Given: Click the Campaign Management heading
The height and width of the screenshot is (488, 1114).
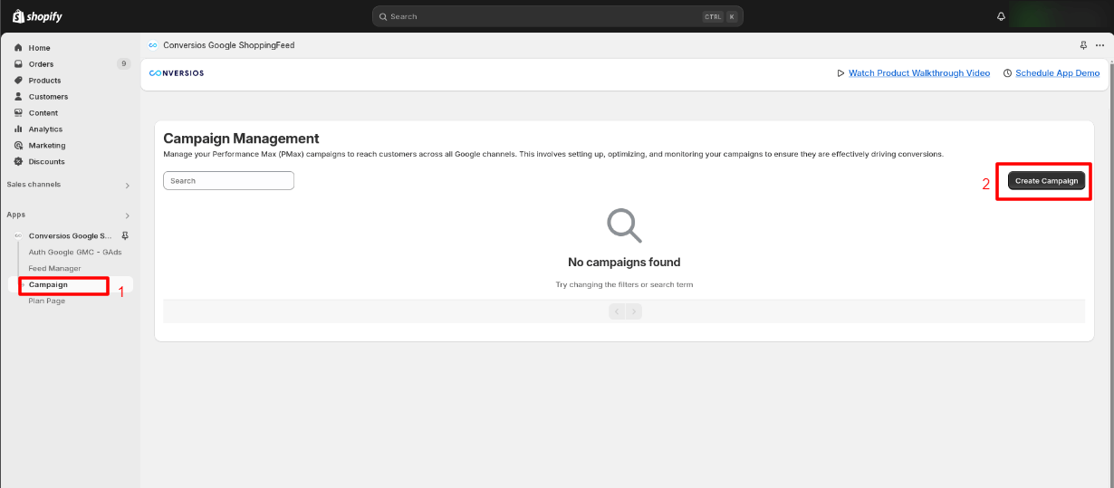Looking at the screenshot, I should click(241, 139).
